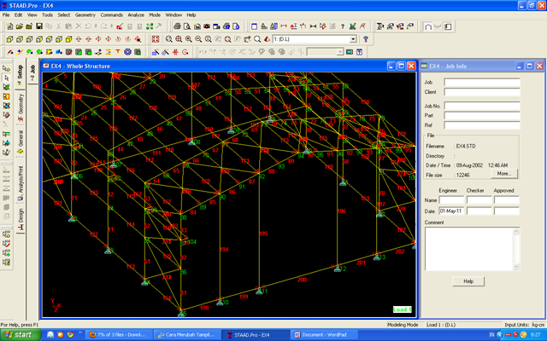Click the Job No. input field
The width and height of the screenshot is (547, 341).
(482, 106)
